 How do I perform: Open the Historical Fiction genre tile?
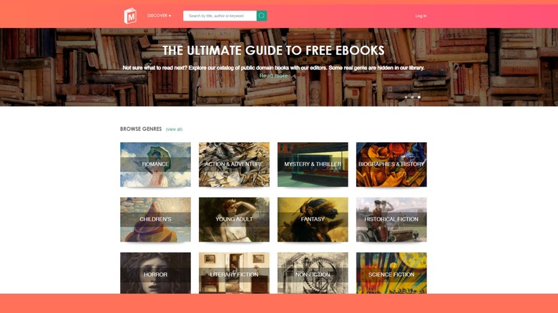tap(391, 219)
